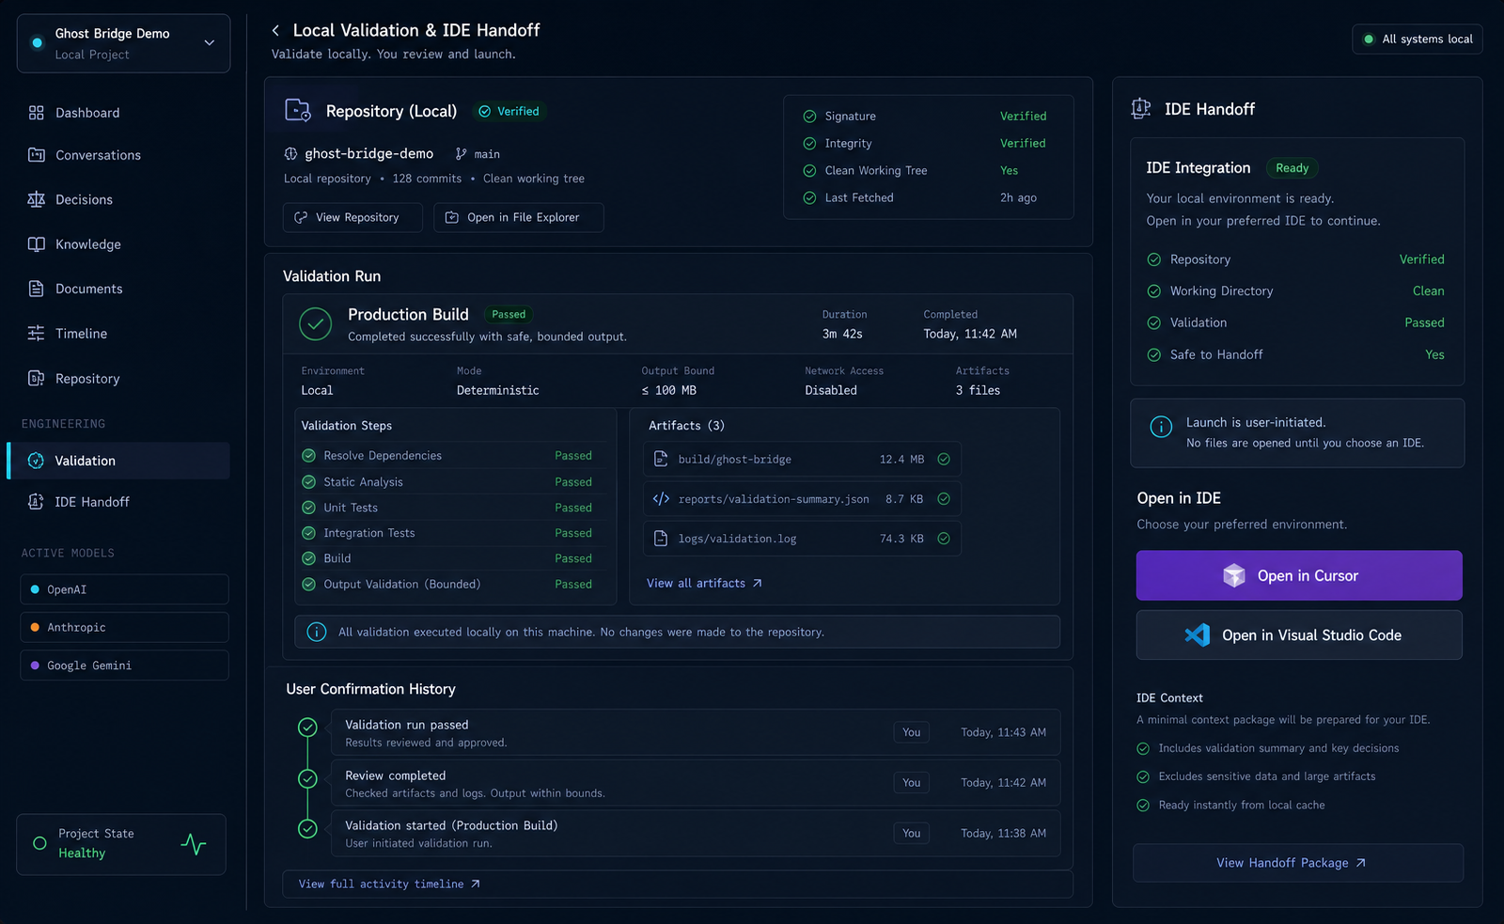Click the Validation started timeline check marker
This screenshot has height=924, width=1504.
tap(307, 829)
